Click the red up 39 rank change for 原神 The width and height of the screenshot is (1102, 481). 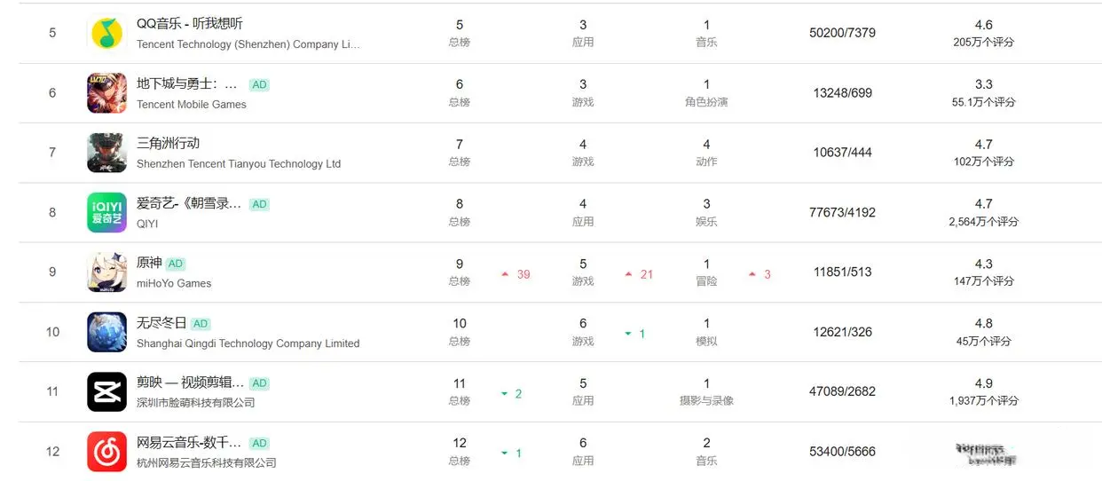[516, 274]
